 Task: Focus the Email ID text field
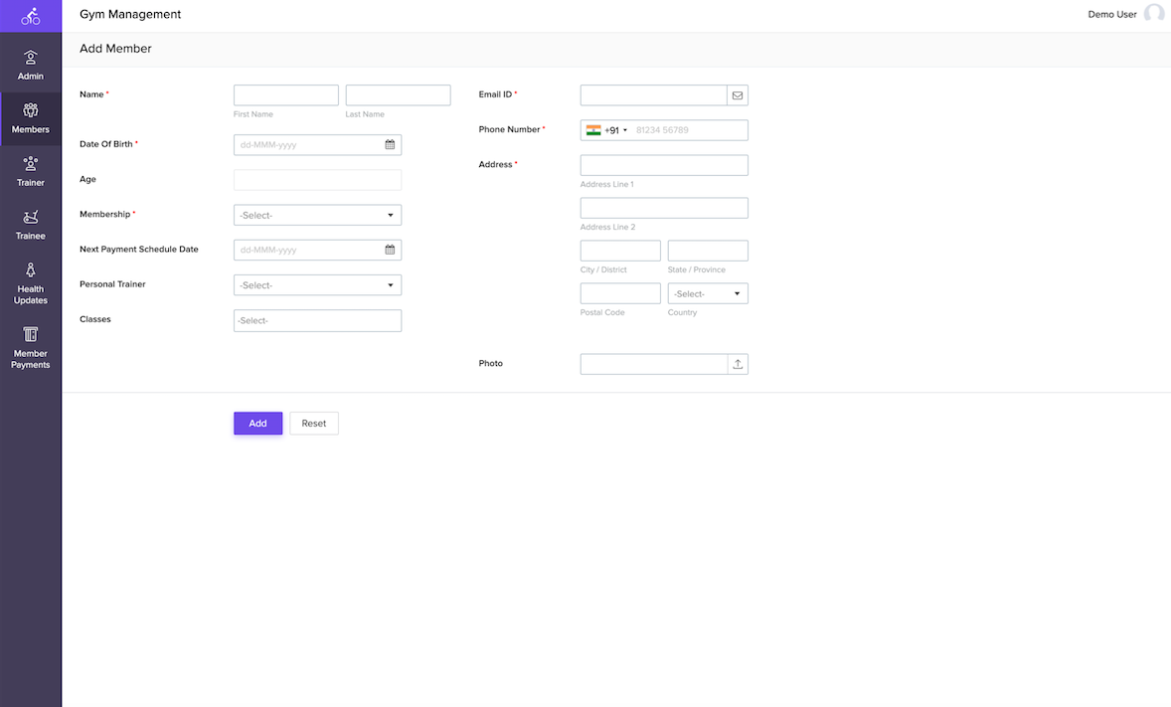[x=653, y=95]
